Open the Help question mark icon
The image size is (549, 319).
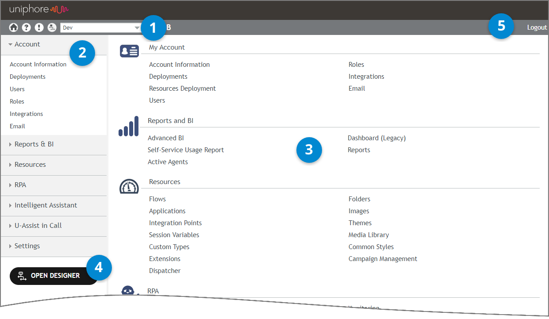tap(27, 27)
